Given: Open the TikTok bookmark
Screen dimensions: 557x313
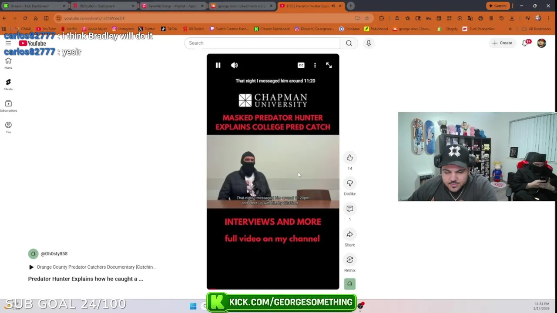Looking at the screenshot, I should (169, 29).
